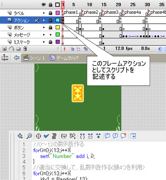Go back with the blue arrow icon
Screen dimensions: 166x180
[x=17, y=58]
